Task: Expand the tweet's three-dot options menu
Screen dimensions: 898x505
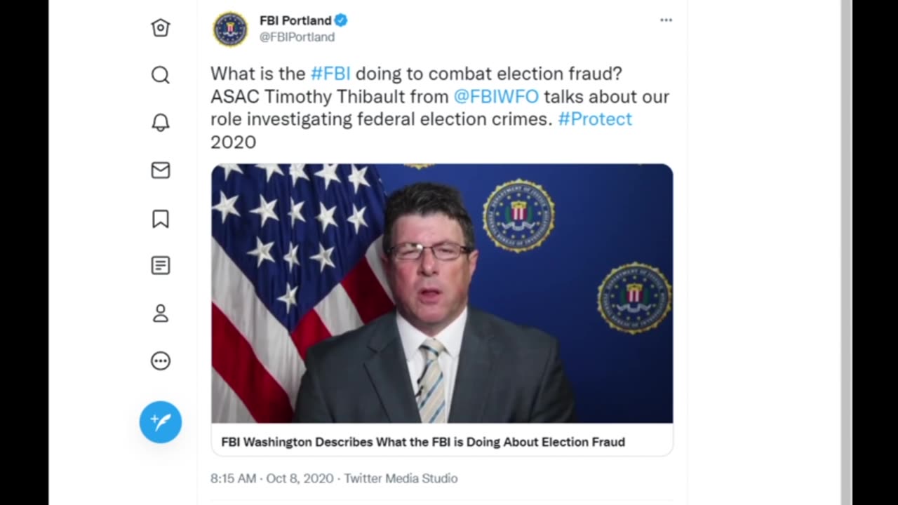Action: click(x=666, y=20)
